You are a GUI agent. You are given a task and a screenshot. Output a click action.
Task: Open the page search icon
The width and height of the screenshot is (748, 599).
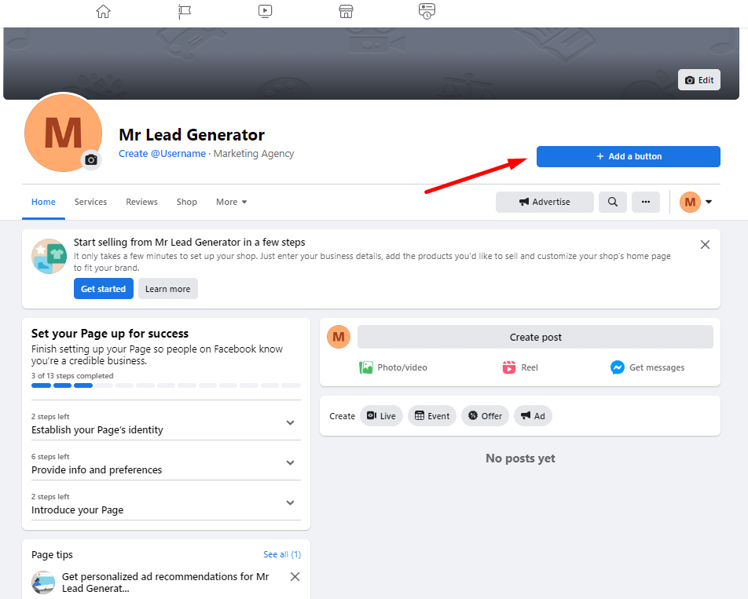click(612, 202)
